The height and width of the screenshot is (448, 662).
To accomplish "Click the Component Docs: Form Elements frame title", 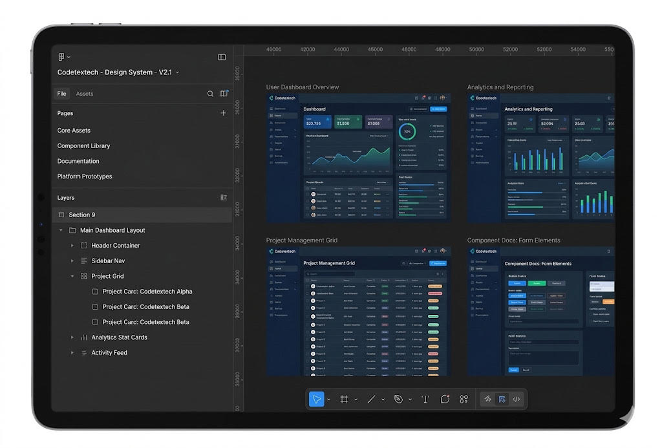I will tap(513, 240).
